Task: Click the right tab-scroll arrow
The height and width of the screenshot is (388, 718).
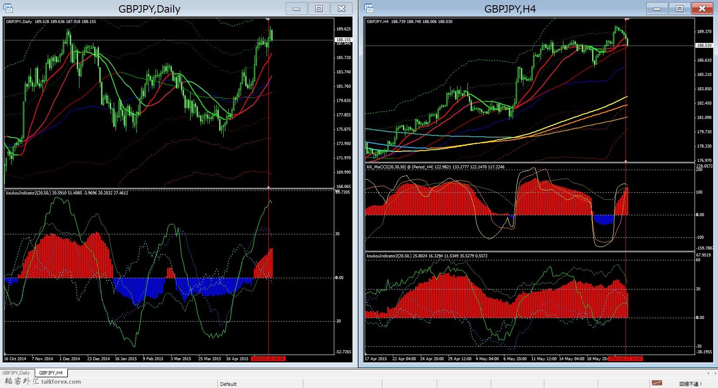Action: click(x=715, y=373)
